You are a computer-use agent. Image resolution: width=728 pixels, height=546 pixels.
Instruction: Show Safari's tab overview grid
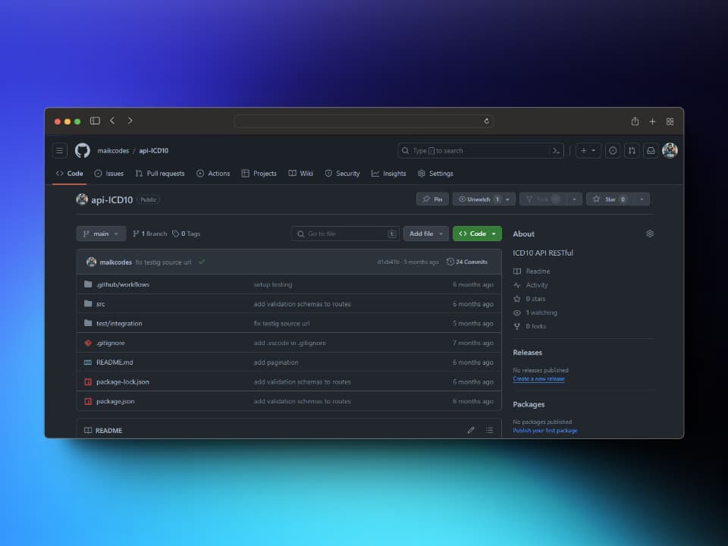670,121
